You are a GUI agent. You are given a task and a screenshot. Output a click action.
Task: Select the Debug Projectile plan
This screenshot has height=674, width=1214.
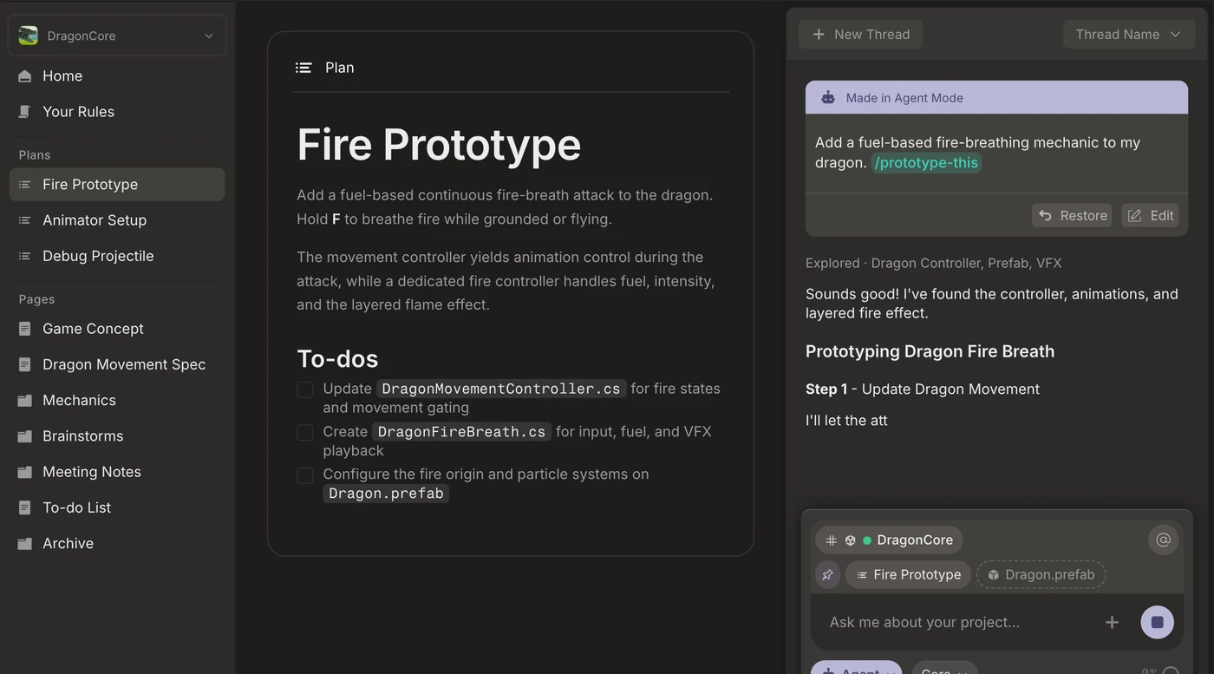(x=117, y=256)
